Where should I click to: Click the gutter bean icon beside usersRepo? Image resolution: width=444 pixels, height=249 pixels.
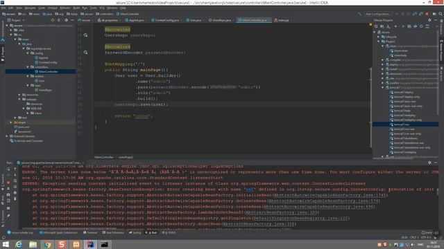click(x=85, y=35)
